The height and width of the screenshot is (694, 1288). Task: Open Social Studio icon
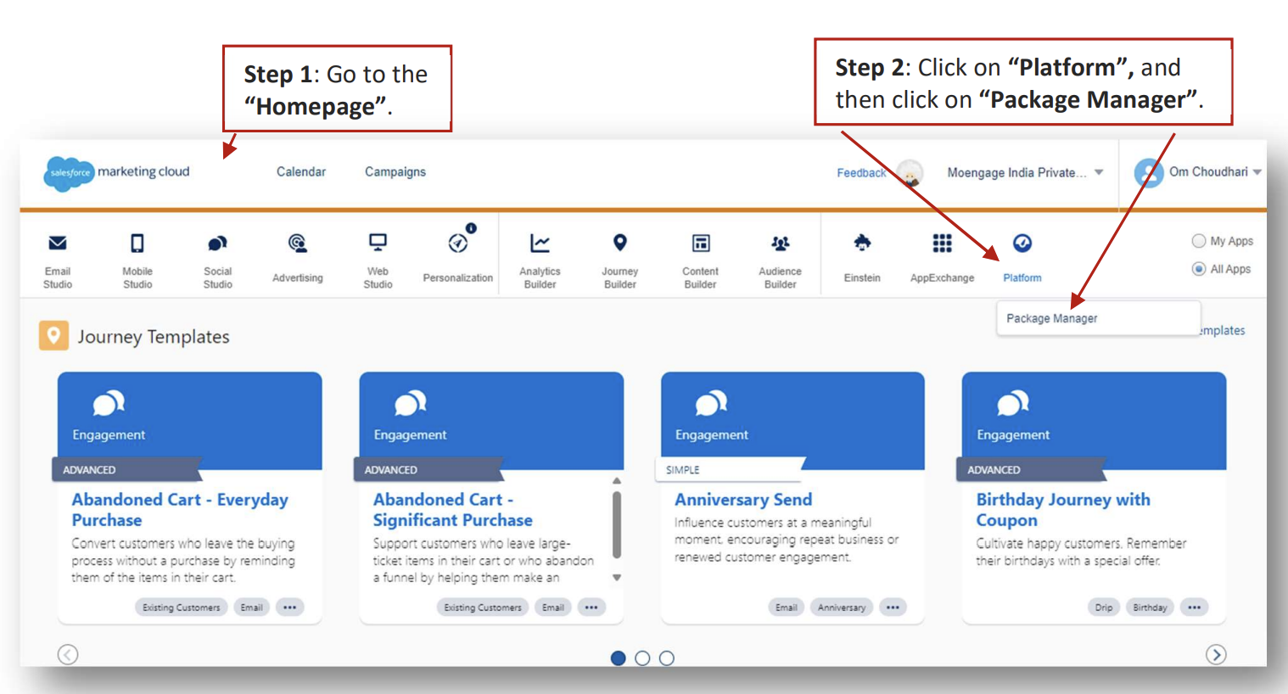click(x=217, y=244)
